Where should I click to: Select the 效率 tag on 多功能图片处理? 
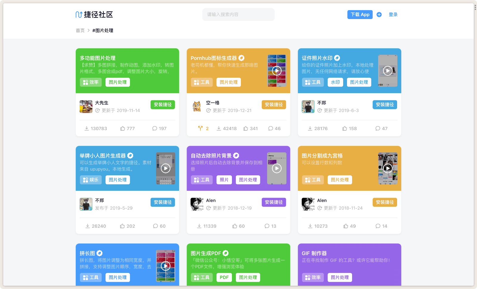pos(91,82)
